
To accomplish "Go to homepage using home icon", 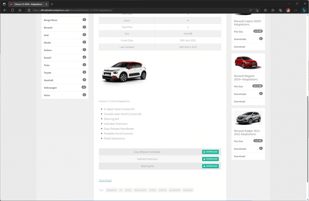I will click(20, 10).
